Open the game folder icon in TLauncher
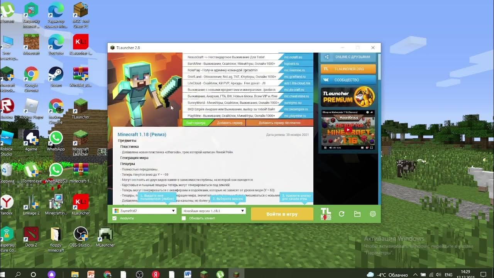The height and width of the screenshot is (278, 494). (x=357, y=214)
